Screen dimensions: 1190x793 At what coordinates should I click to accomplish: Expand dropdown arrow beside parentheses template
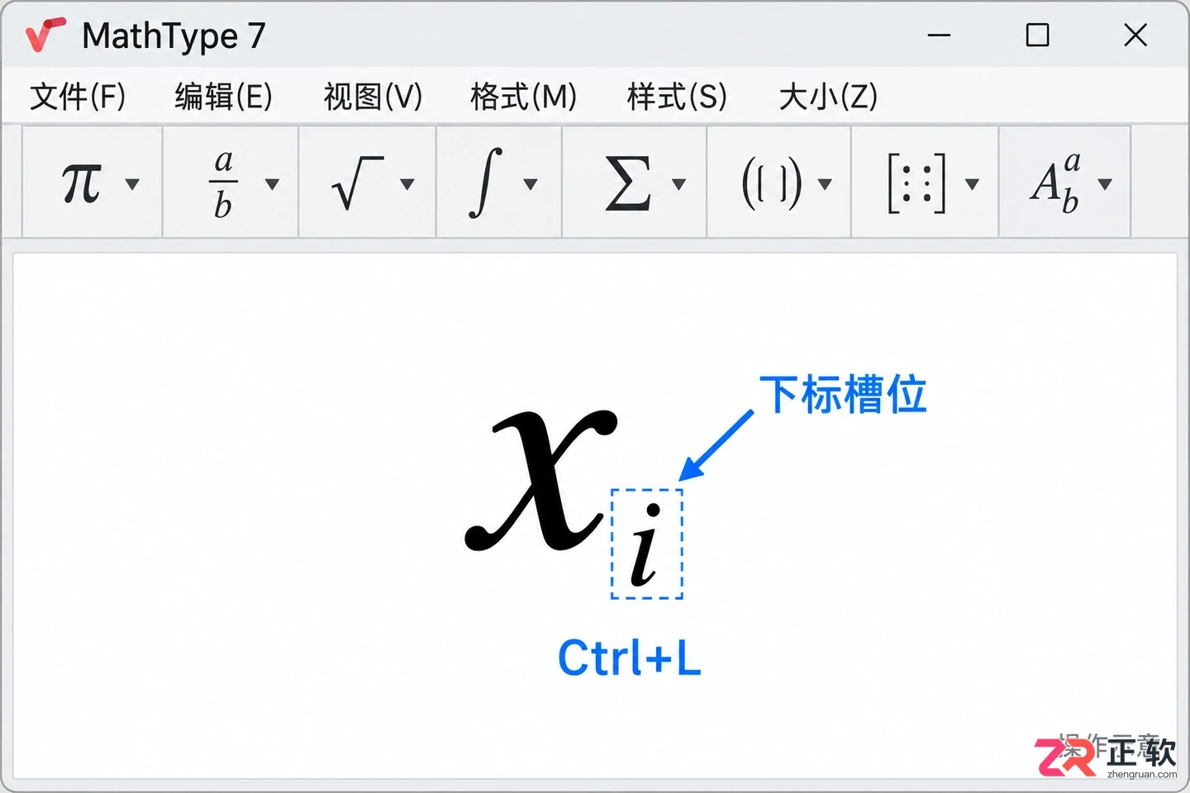825,183
